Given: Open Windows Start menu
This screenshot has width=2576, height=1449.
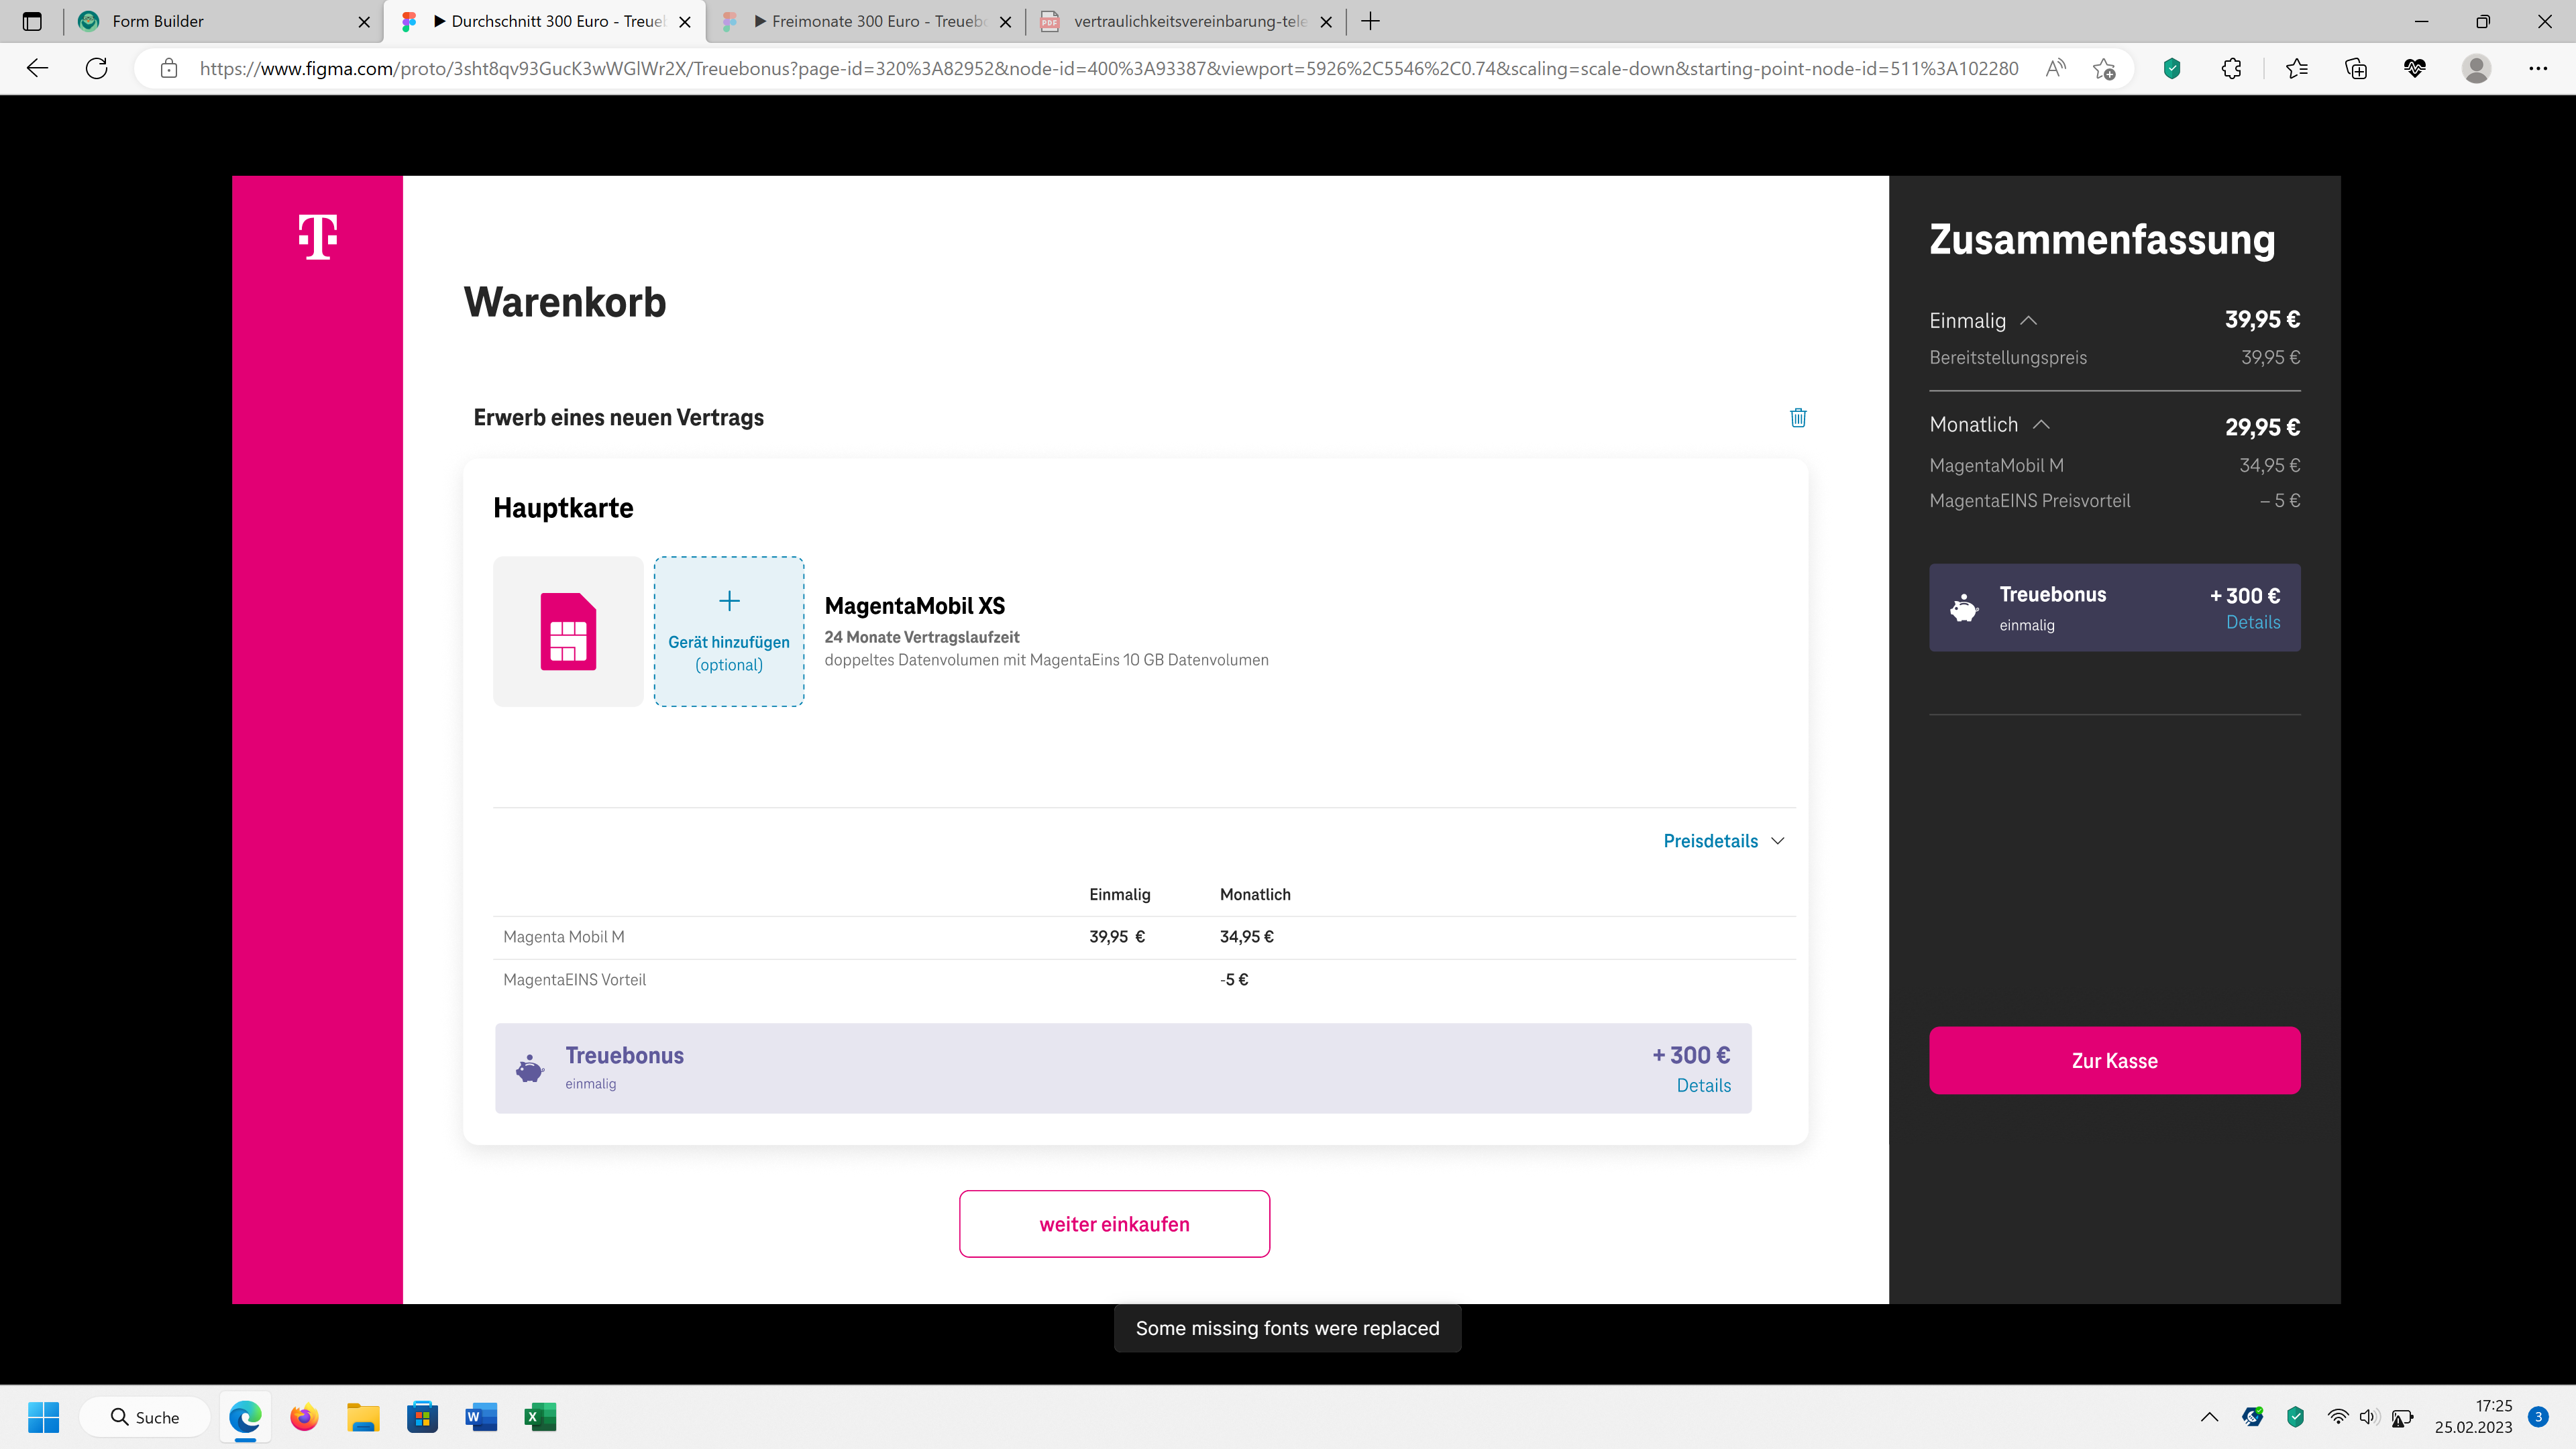Looking at the screenshot, I should tap(44, 1417).
